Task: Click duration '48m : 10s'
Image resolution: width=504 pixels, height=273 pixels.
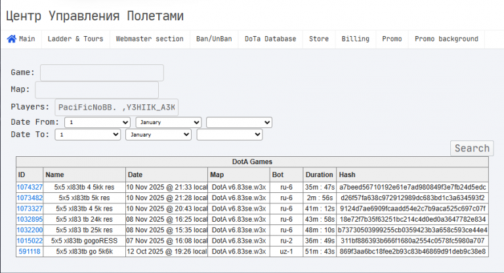Action: (320, 230)
